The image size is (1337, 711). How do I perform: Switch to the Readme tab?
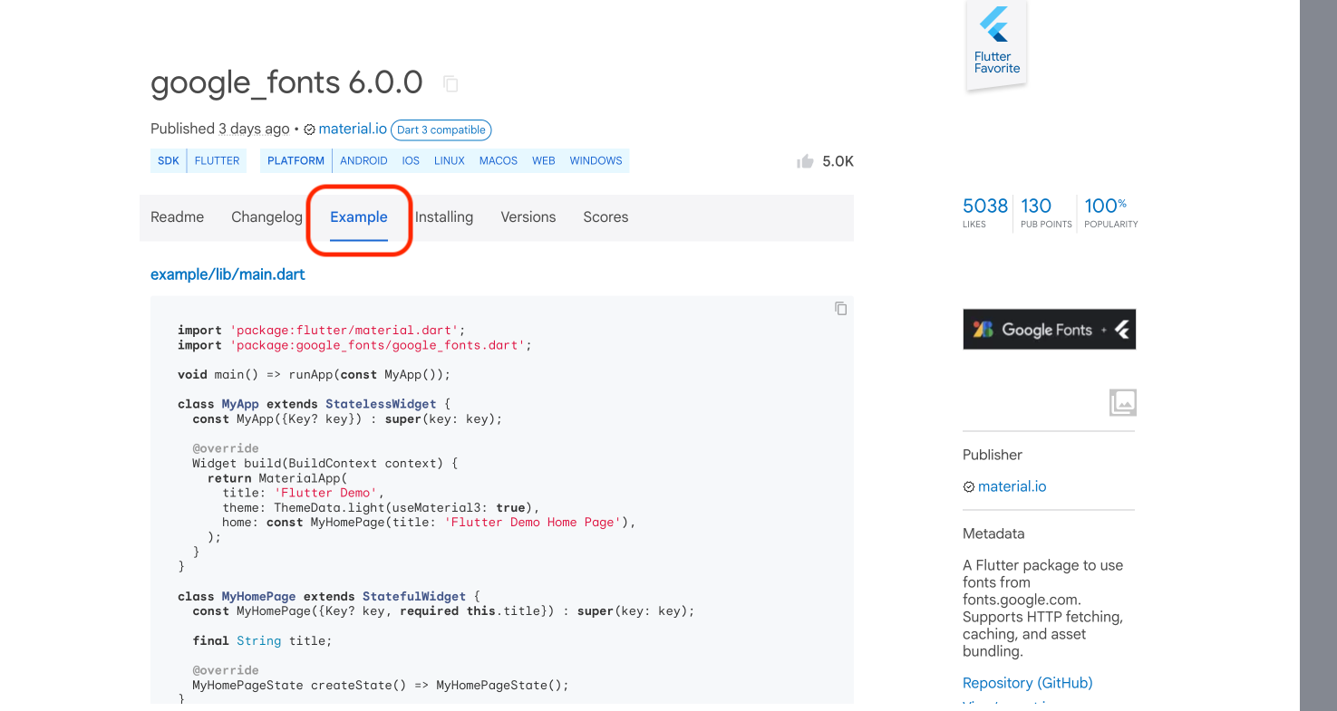(x=177, y=216)
